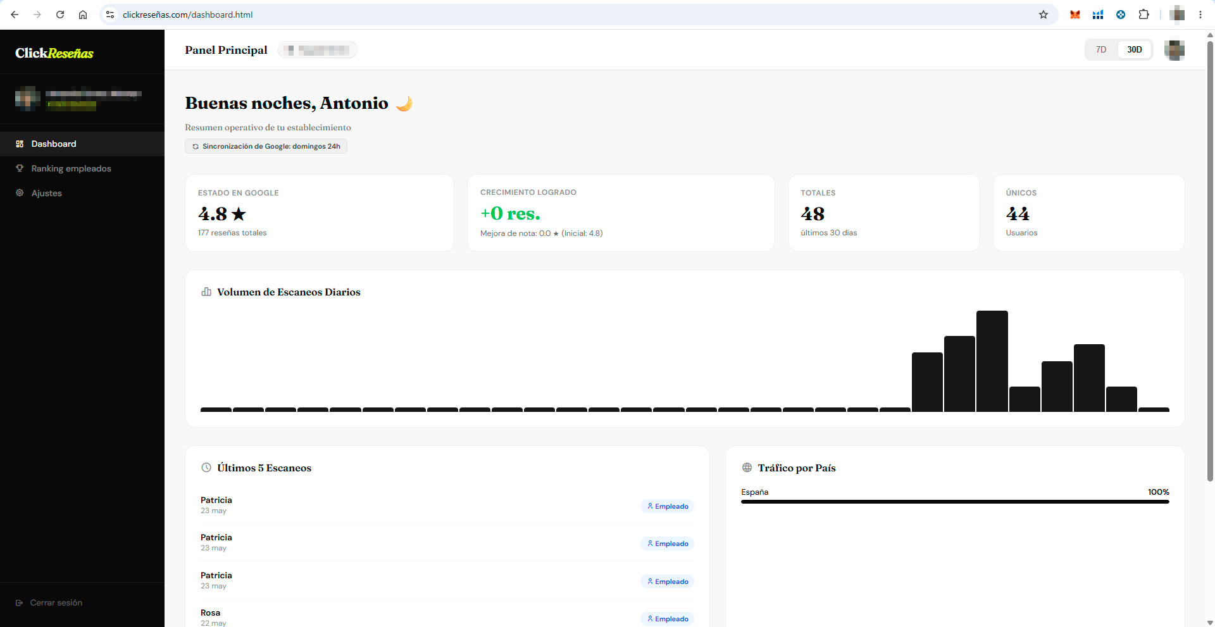Click the Totales 48 card

pyautogui.click(x=883, y=213)
